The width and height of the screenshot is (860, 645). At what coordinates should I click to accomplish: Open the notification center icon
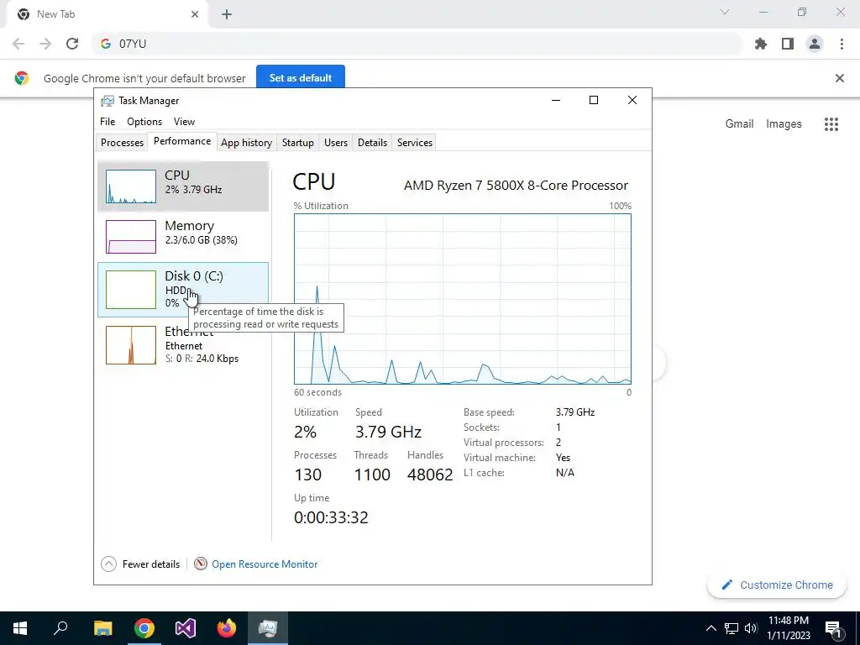pyautogui.click(x=833, y=628)
